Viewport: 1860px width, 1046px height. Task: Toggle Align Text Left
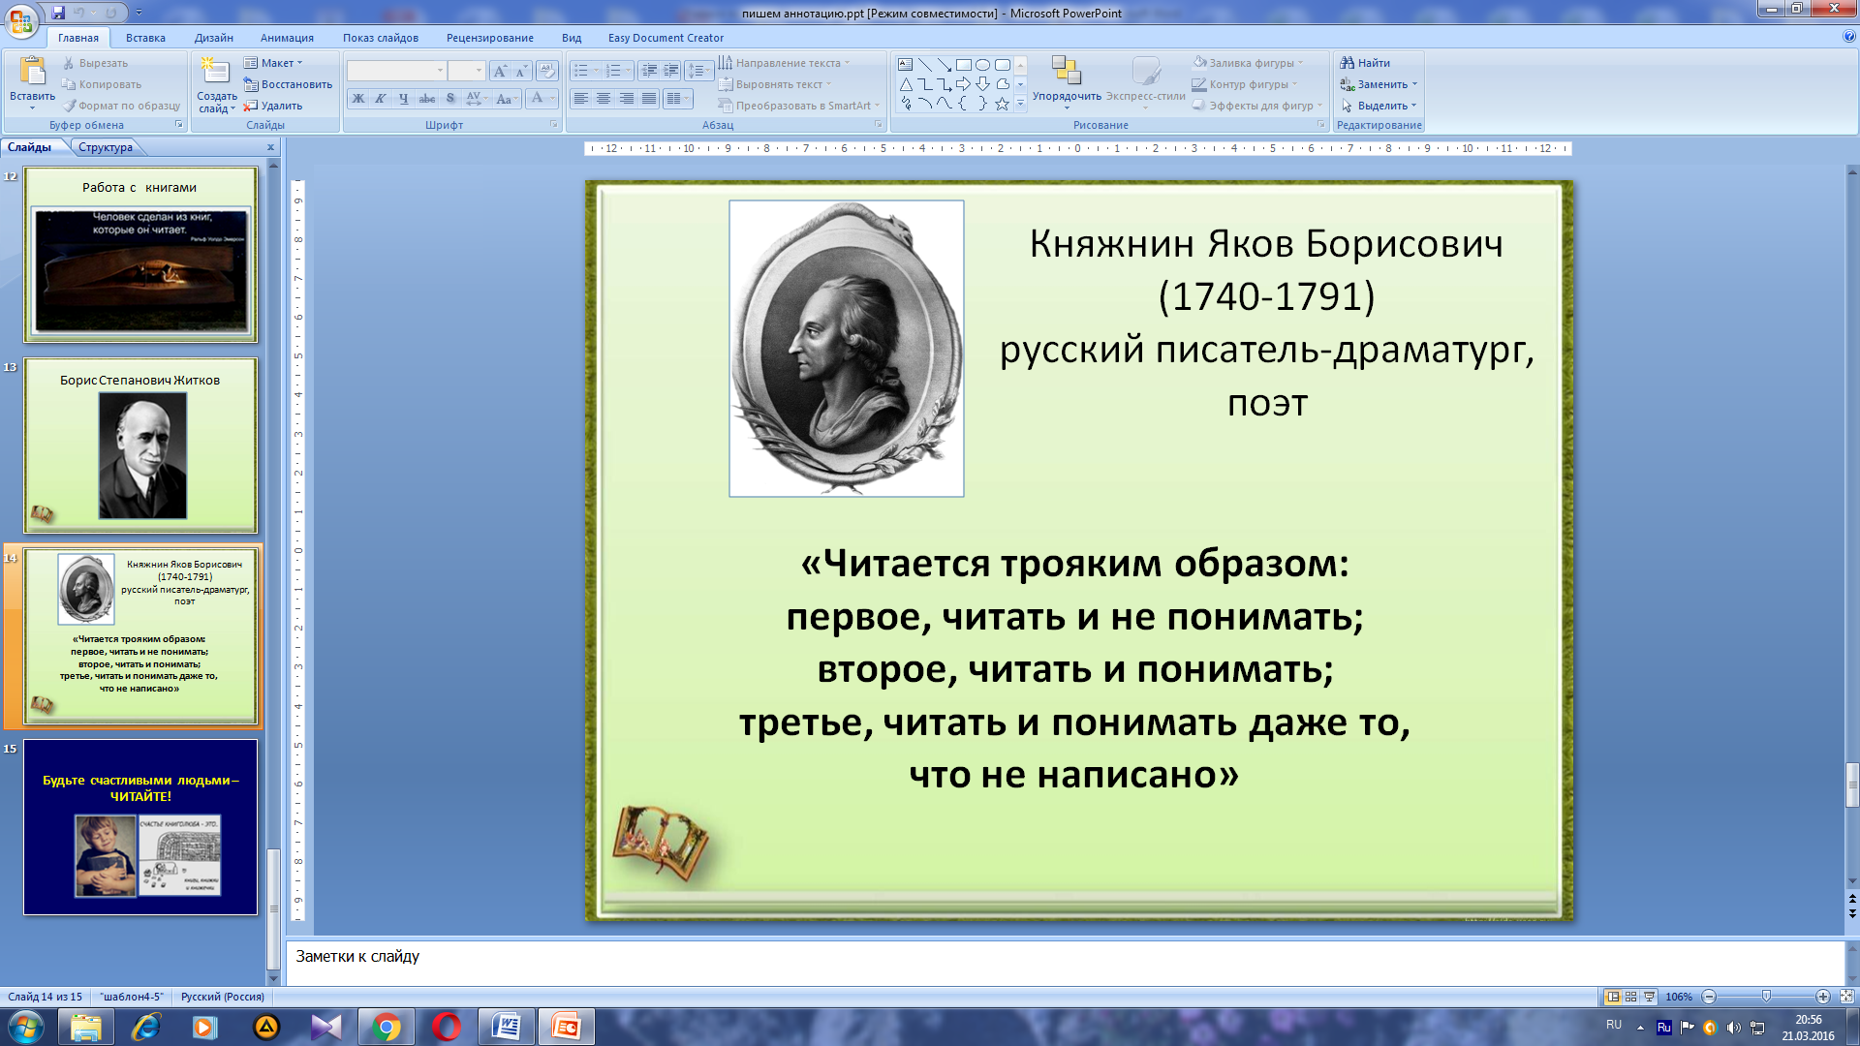click(581, 99)
